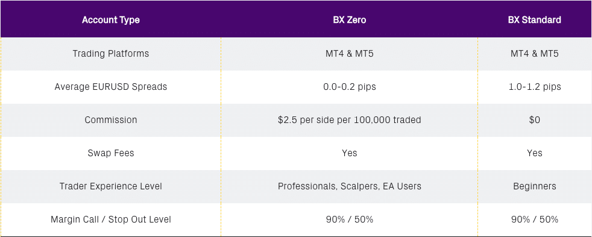Click the Beginners cell

[535, 186]
